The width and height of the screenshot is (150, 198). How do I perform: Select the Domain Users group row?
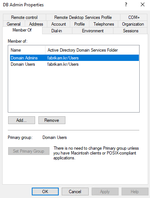point(74,64)
